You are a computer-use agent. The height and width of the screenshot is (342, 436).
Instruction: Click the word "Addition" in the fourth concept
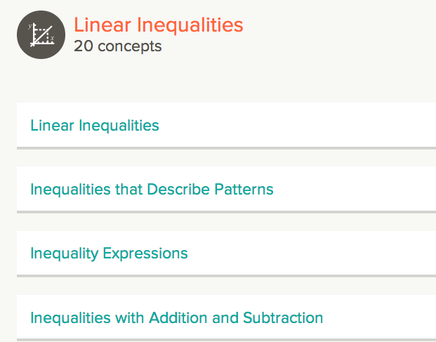[178, 317]
